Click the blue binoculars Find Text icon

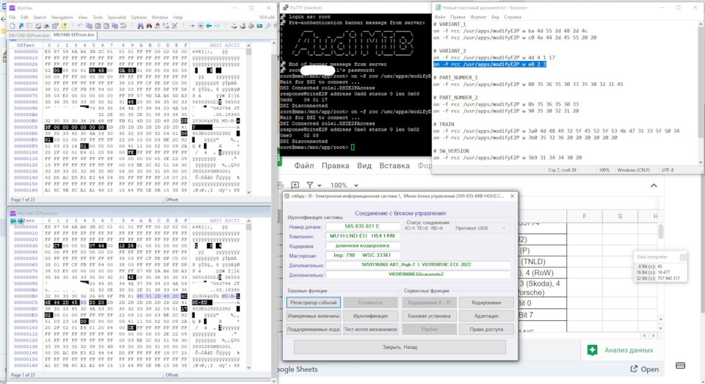click(140, 26)
